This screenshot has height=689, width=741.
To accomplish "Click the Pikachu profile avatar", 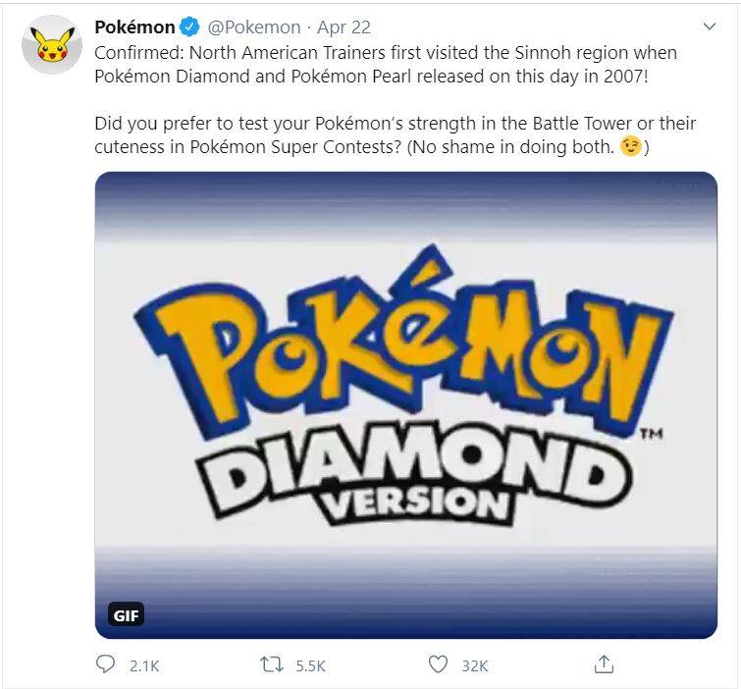I will pos(50,45).
